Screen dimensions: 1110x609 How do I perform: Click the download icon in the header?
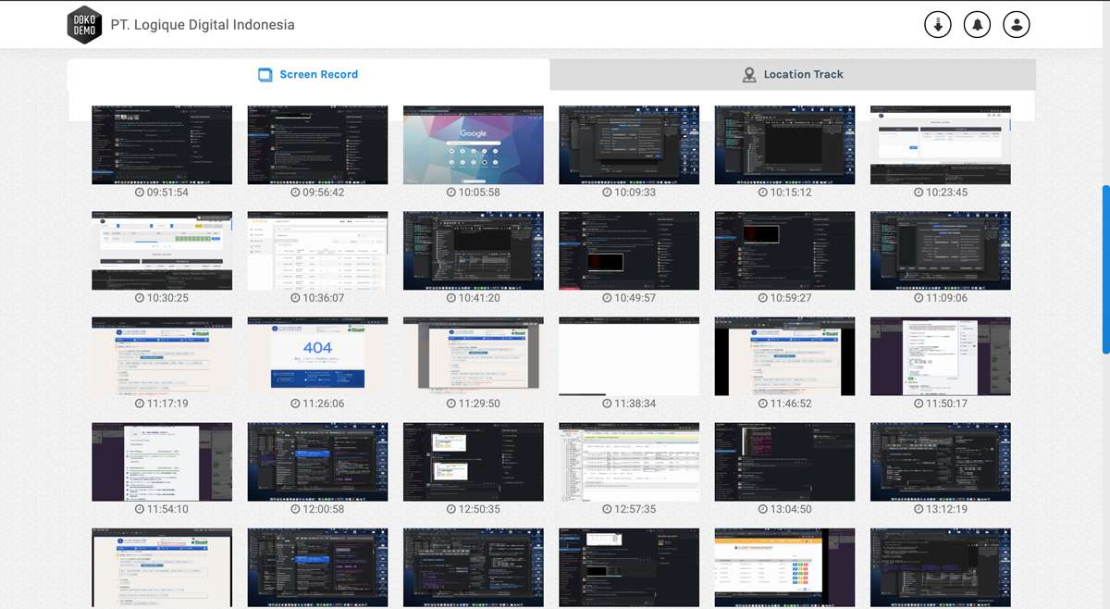(937, 24)
